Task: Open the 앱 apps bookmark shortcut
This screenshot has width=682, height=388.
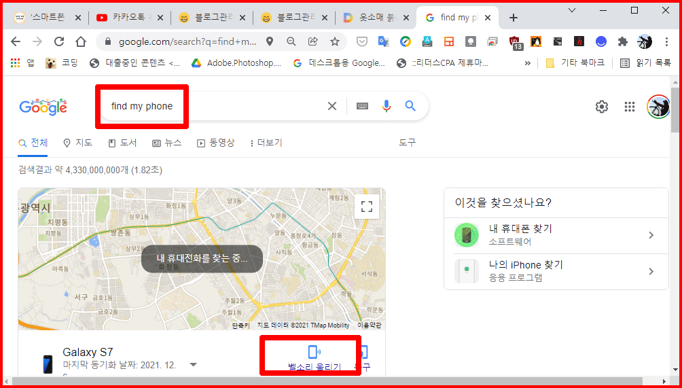Action: (22, 63)
